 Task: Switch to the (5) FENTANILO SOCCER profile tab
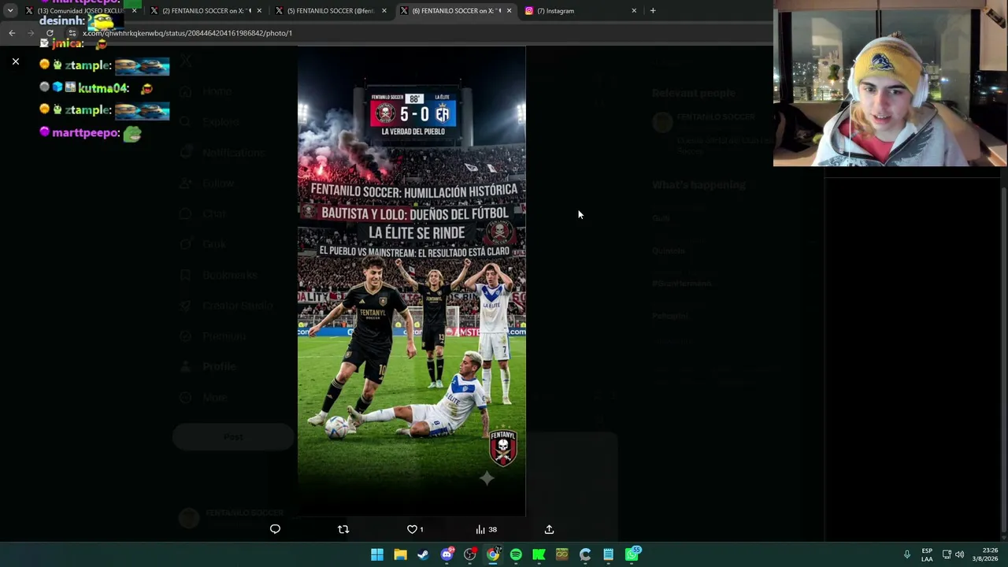point(331,11)
